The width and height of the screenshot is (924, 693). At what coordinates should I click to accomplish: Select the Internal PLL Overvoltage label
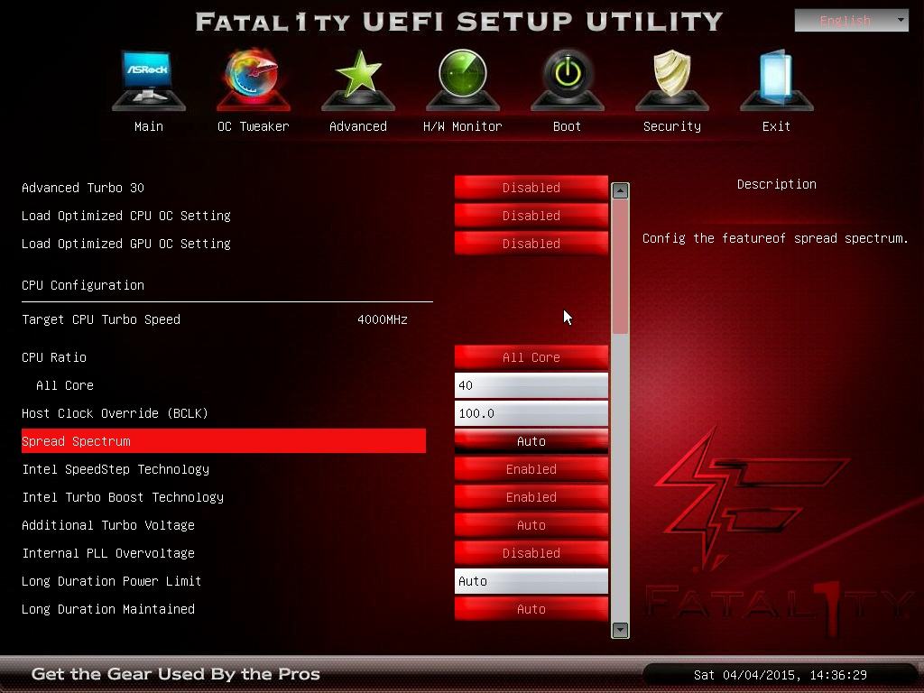click(x=108, y=553)
